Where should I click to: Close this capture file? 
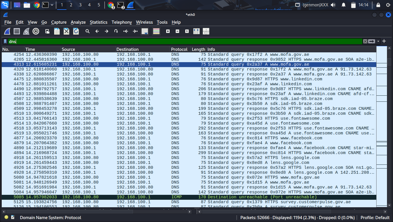click(x=66, y=31)
